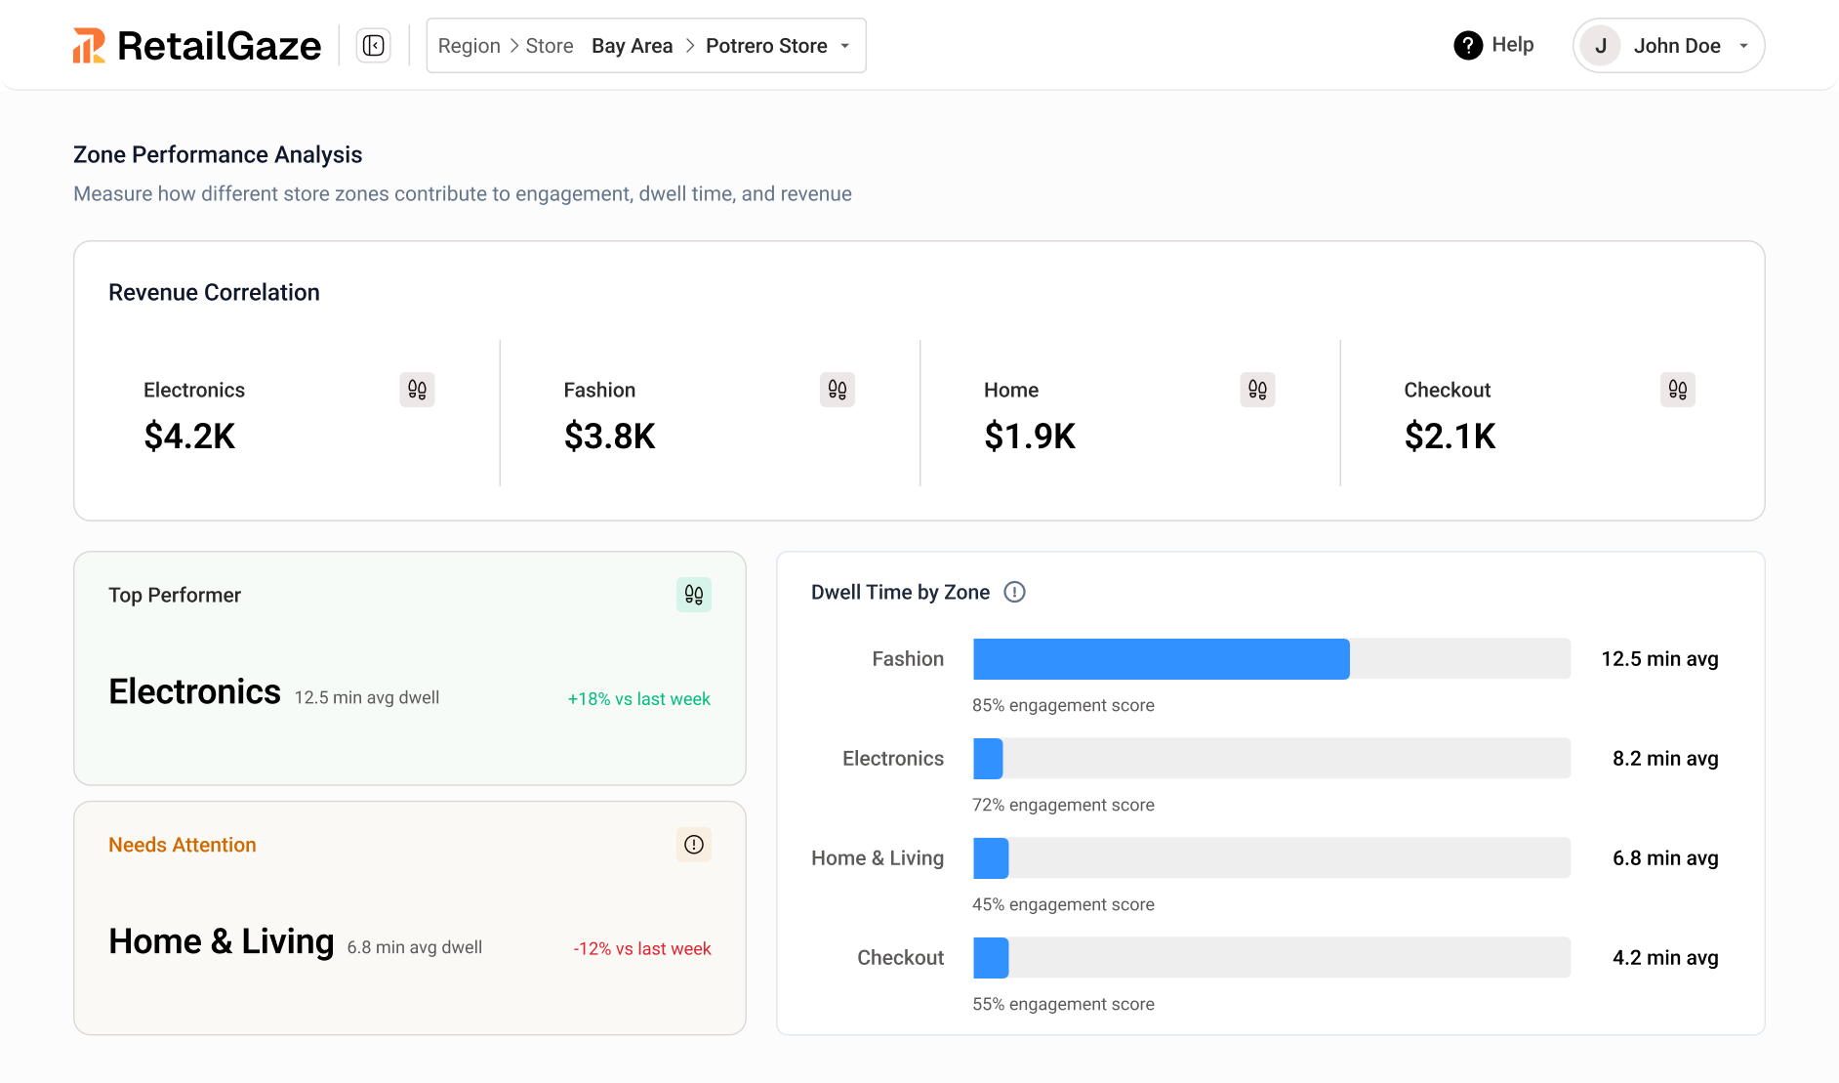Click the Top Performer footsteps icon

coord(694,595)
